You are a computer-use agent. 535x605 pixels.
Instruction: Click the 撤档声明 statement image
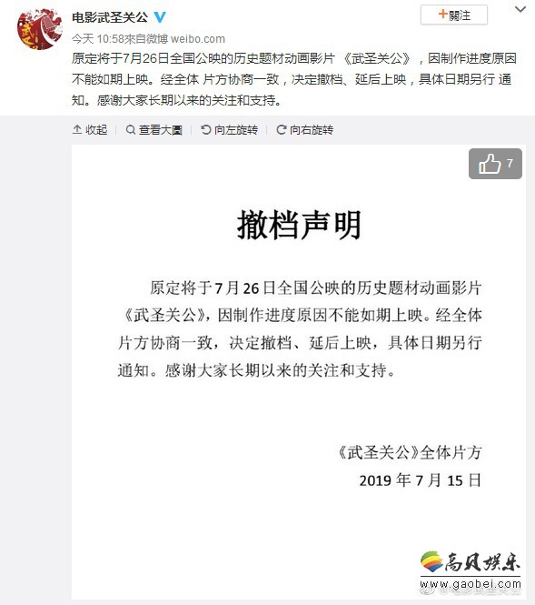click(x=299, y=372)
